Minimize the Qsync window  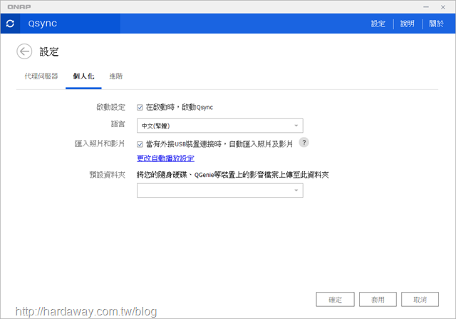pos(426,6)
